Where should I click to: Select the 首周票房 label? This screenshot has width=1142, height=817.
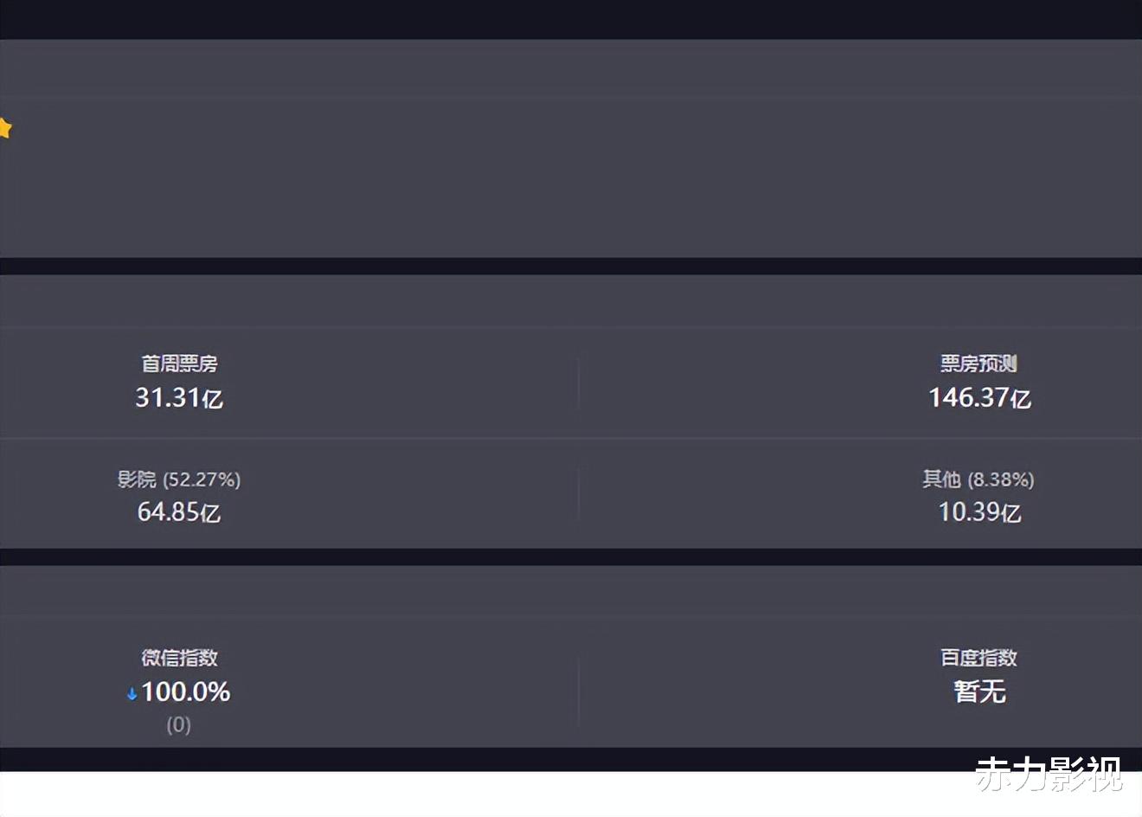tap(179, 363)
